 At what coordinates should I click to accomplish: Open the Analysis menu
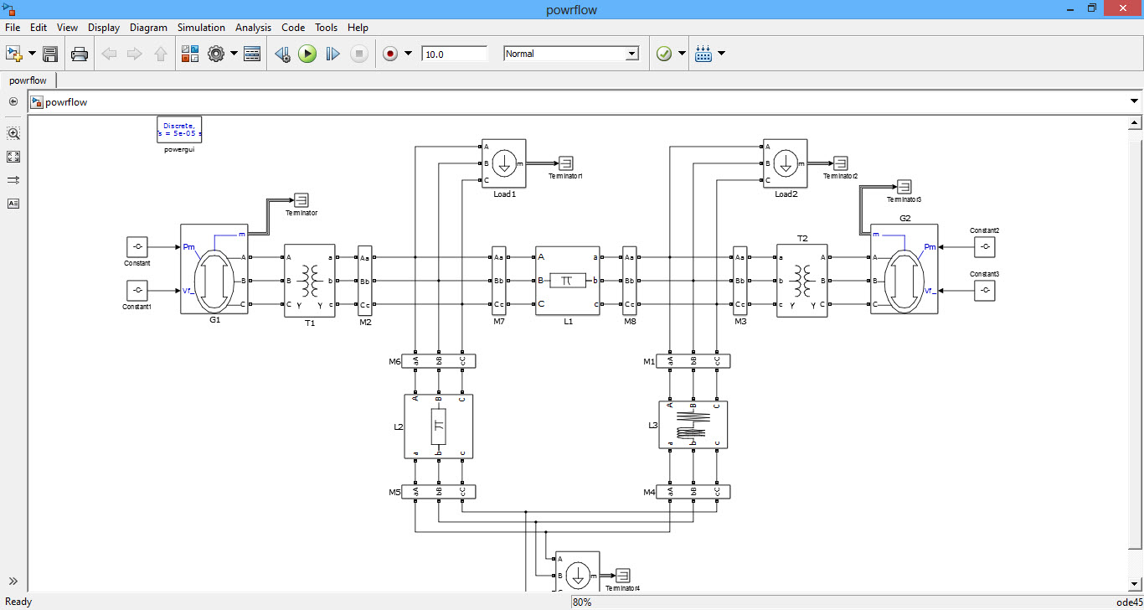[x=254, y=28]
